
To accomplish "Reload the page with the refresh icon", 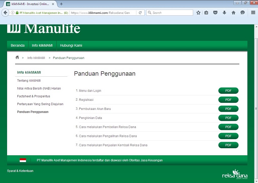I will coord(140,13).
